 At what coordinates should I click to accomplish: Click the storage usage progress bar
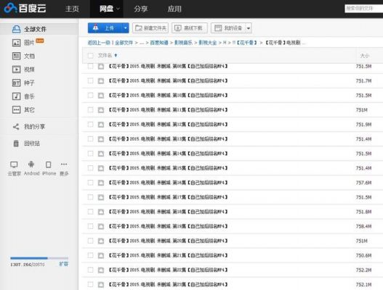point(39,258)
